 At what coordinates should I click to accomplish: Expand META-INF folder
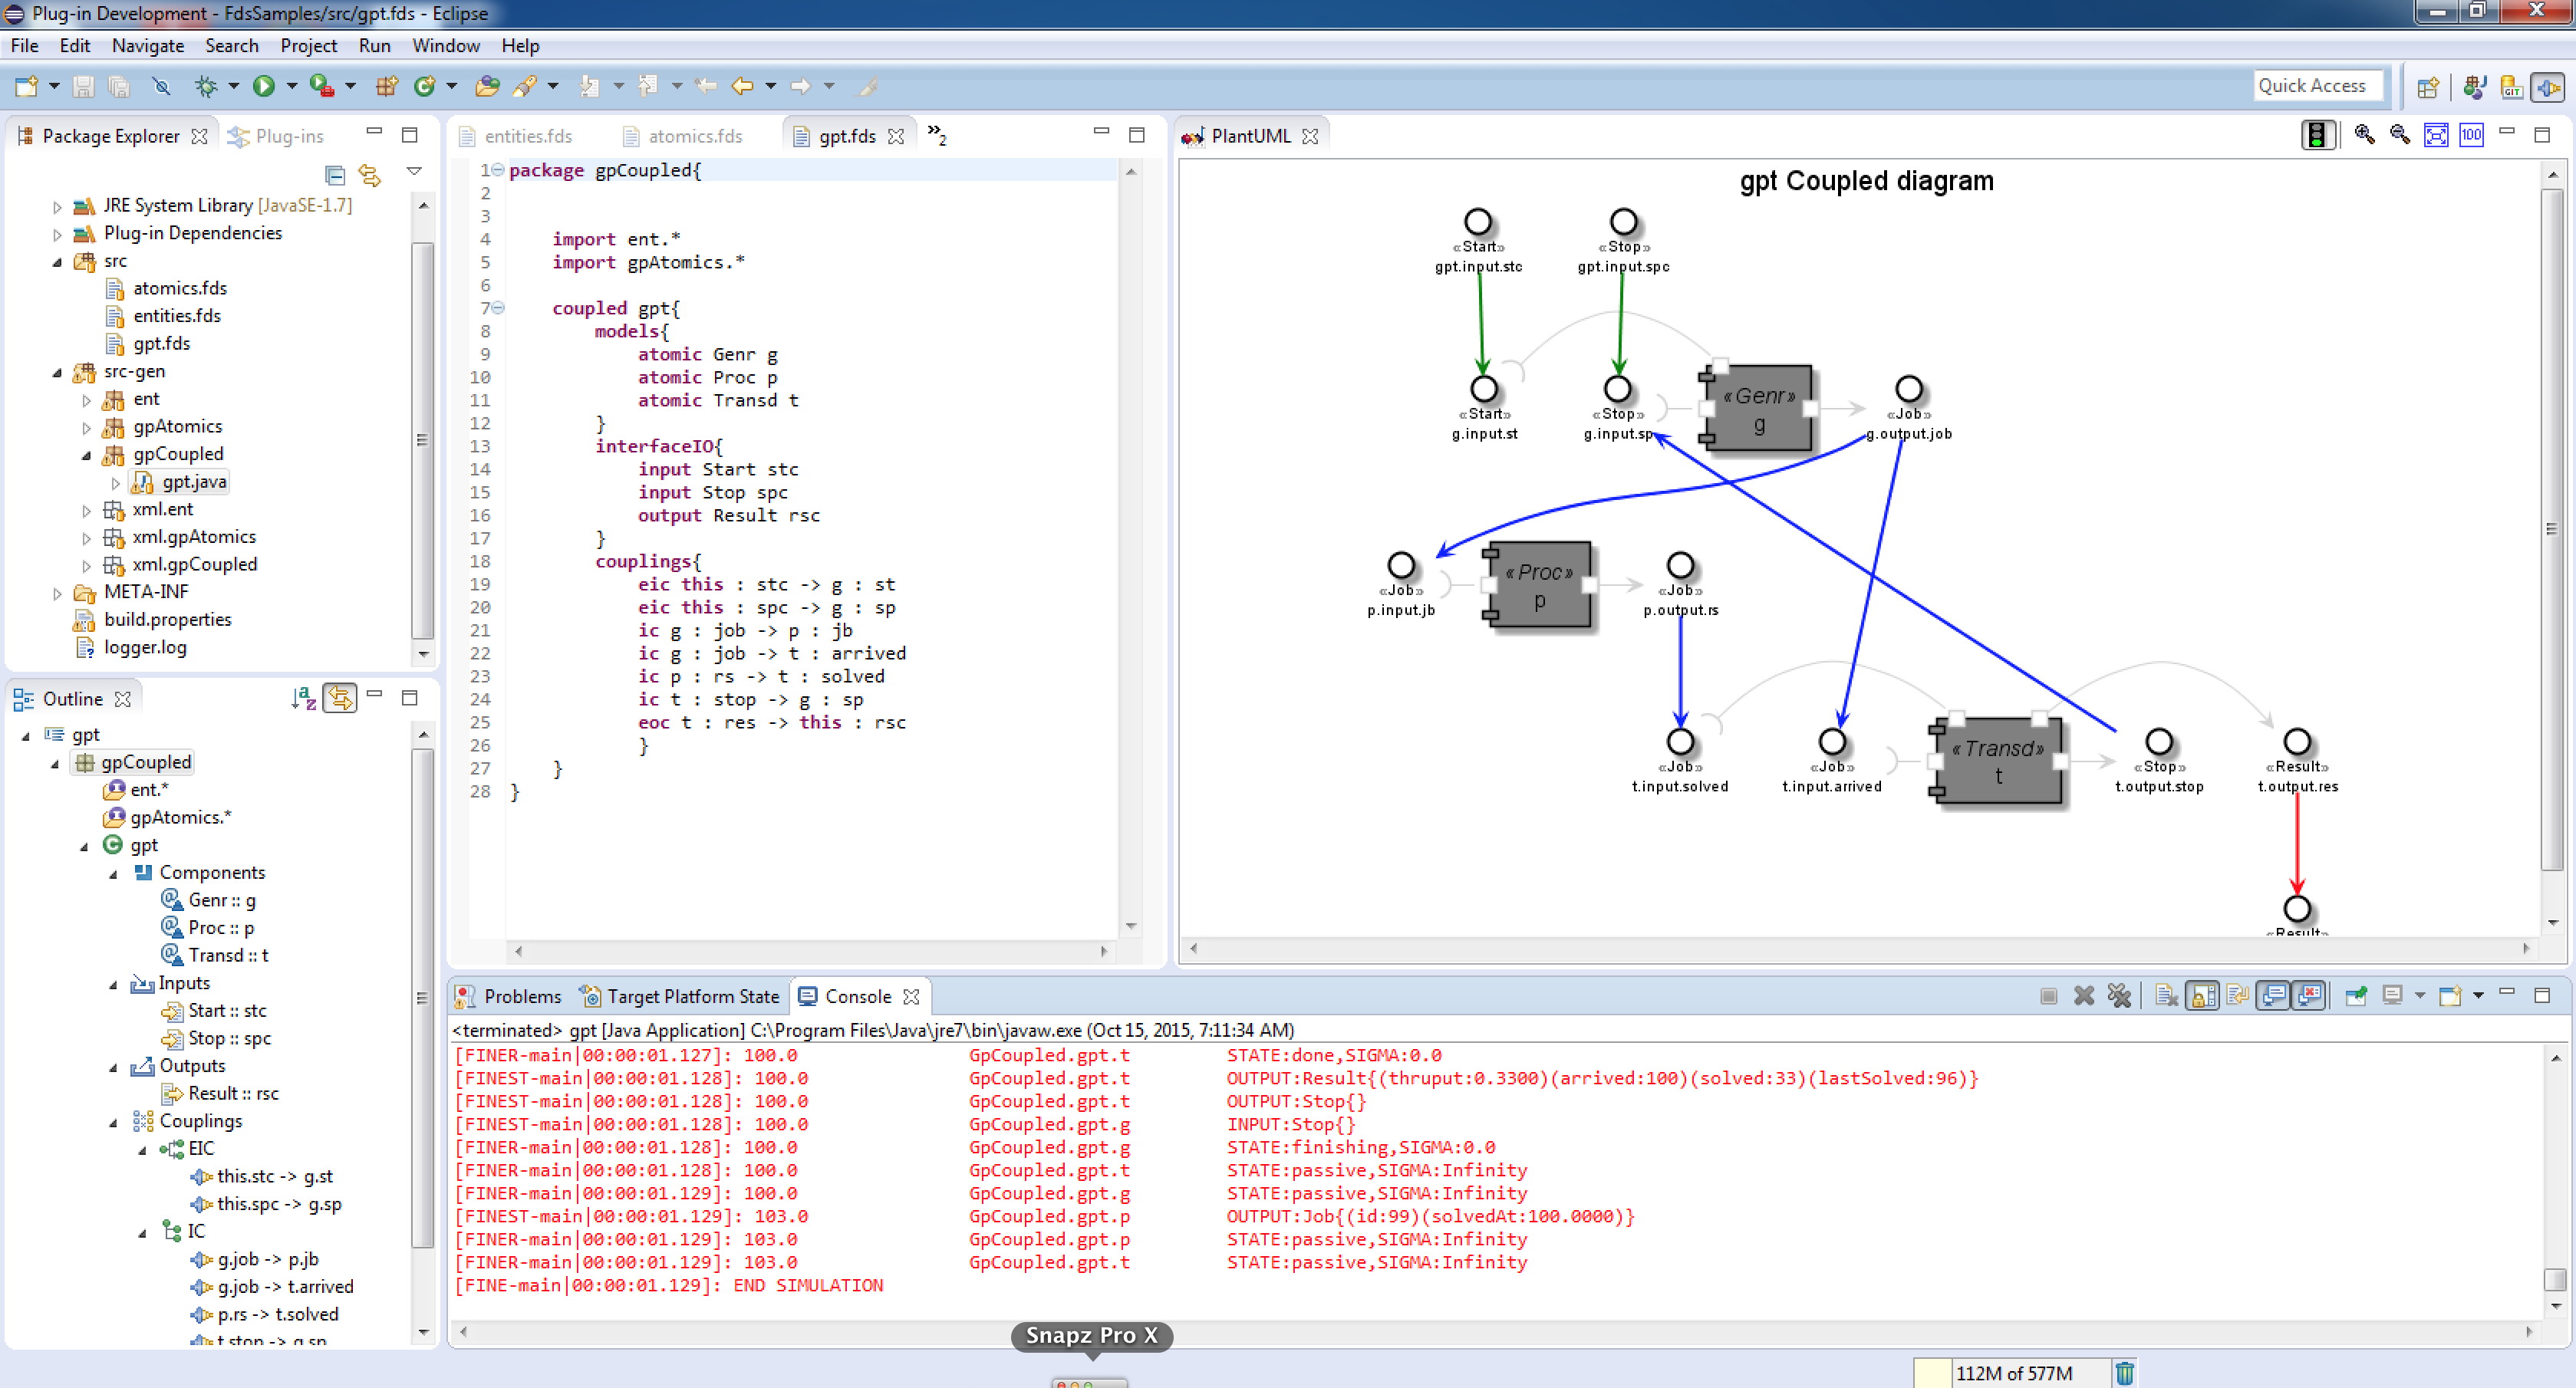coord(57,593)
